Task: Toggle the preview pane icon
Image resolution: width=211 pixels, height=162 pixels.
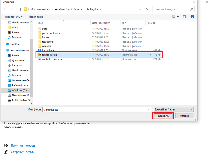Action: point(185,17)
